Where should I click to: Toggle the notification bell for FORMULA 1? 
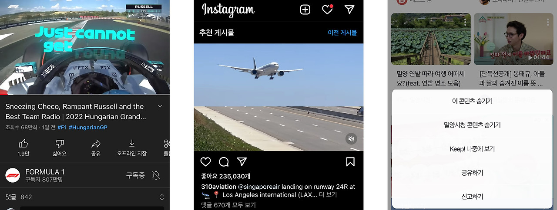[156, 175]
